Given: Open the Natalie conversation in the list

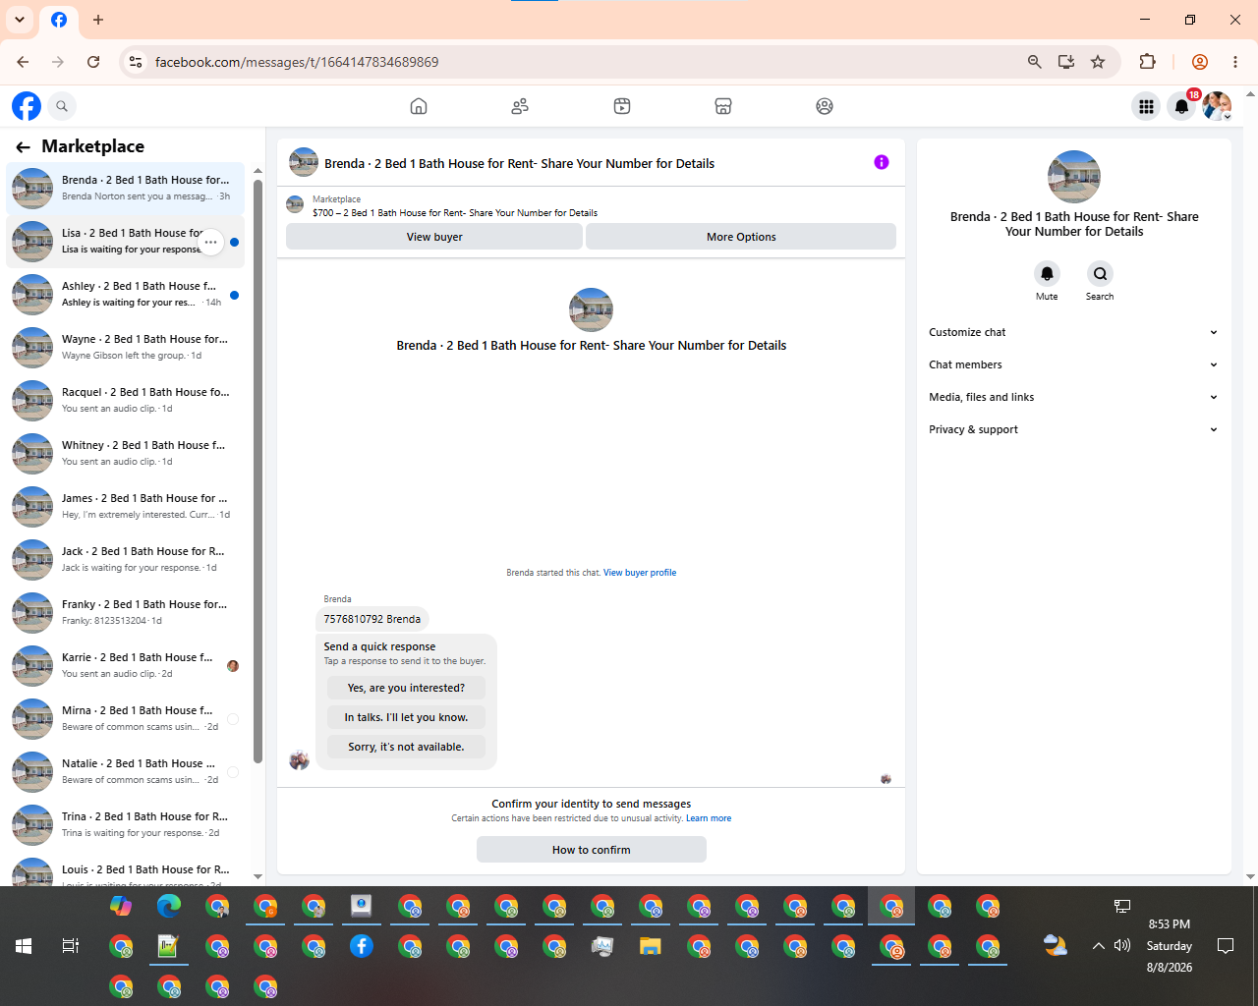Looking at the screenshot, I should (x=126, y=771).
